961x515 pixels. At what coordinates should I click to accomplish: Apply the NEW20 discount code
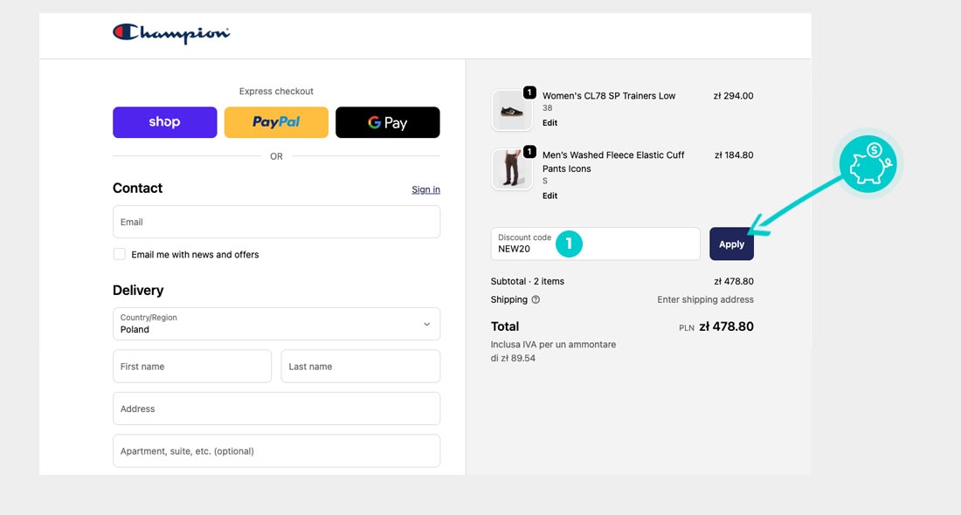point(731,244)
